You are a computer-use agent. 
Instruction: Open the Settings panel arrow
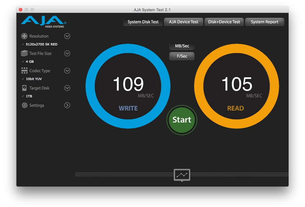point(67,105)
